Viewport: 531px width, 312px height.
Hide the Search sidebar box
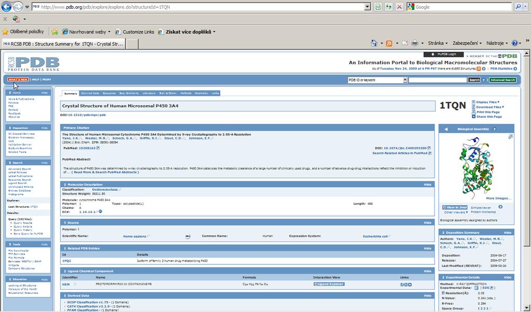click(x=44, y=163)
